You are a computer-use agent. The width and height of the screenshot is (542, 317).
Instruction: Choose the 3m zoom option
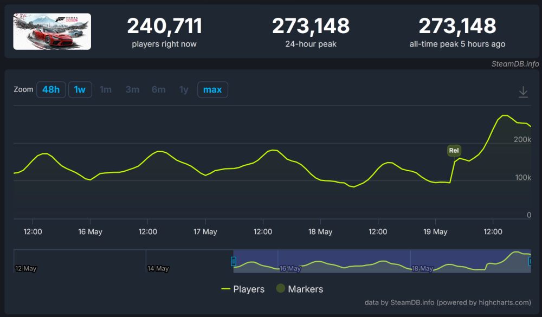[x=132, y=89]
